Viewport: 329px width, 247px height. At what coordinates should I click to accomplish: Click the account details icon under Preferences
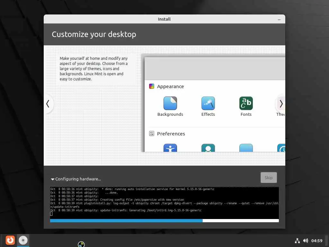pyautogui.click(x=208, y=148)
